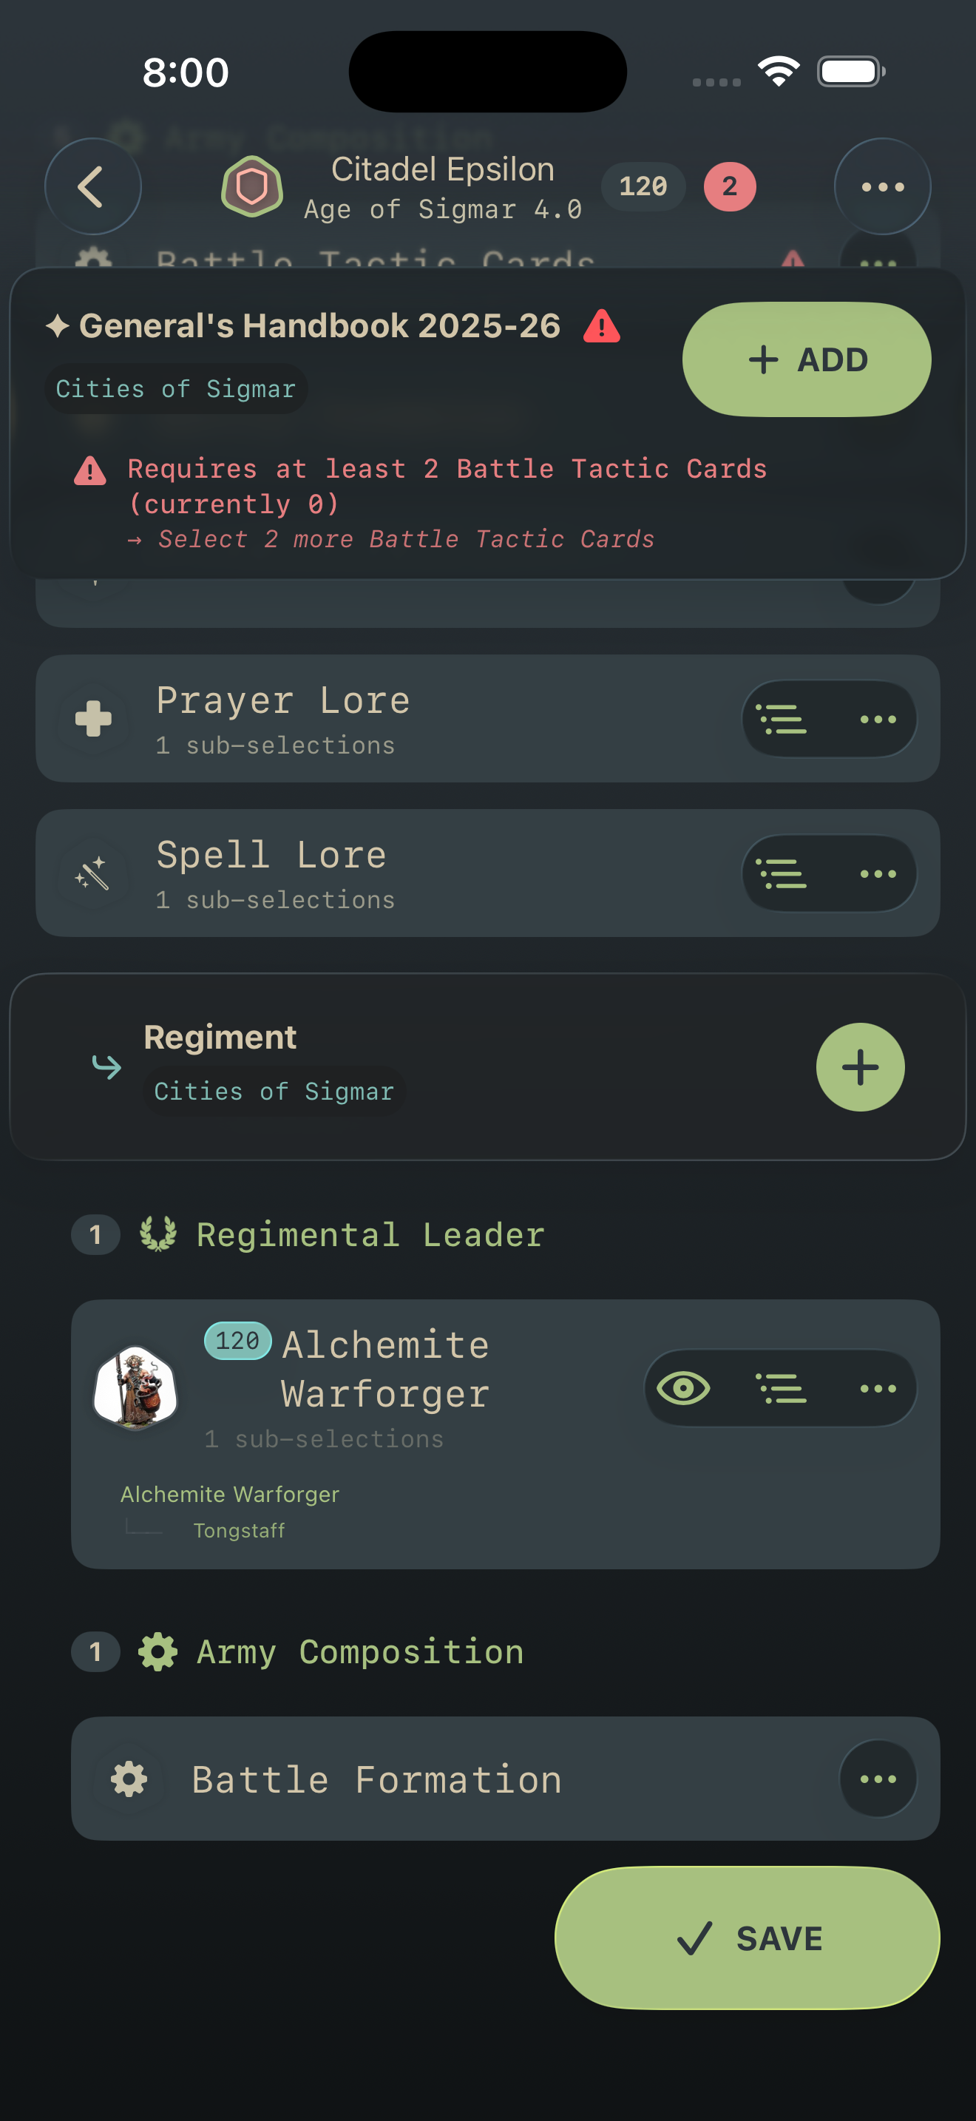Tap the back chevron in the top bar

click(x=93, y=187)
